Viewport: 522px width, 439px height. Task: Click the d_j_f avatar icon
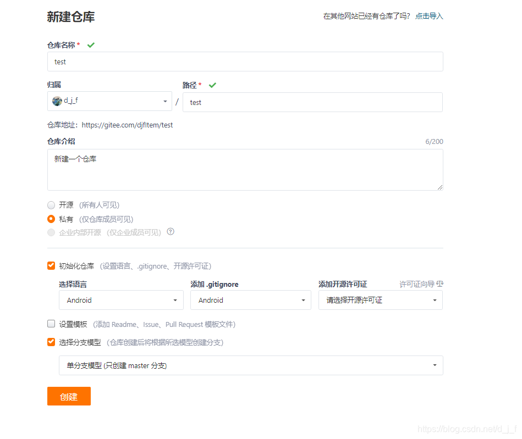(57, 101)
